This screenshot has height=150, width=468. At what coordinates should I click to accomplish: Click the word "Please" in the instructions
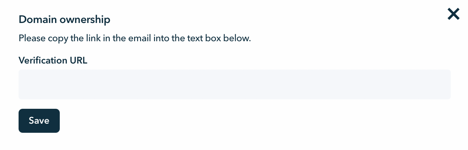(x=30, y=38)
